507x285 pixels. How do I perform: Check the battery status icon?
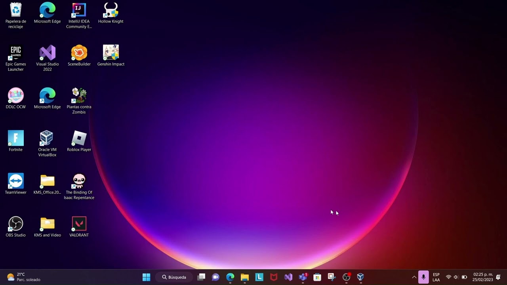pyautogui.click(x=464, y=277)
